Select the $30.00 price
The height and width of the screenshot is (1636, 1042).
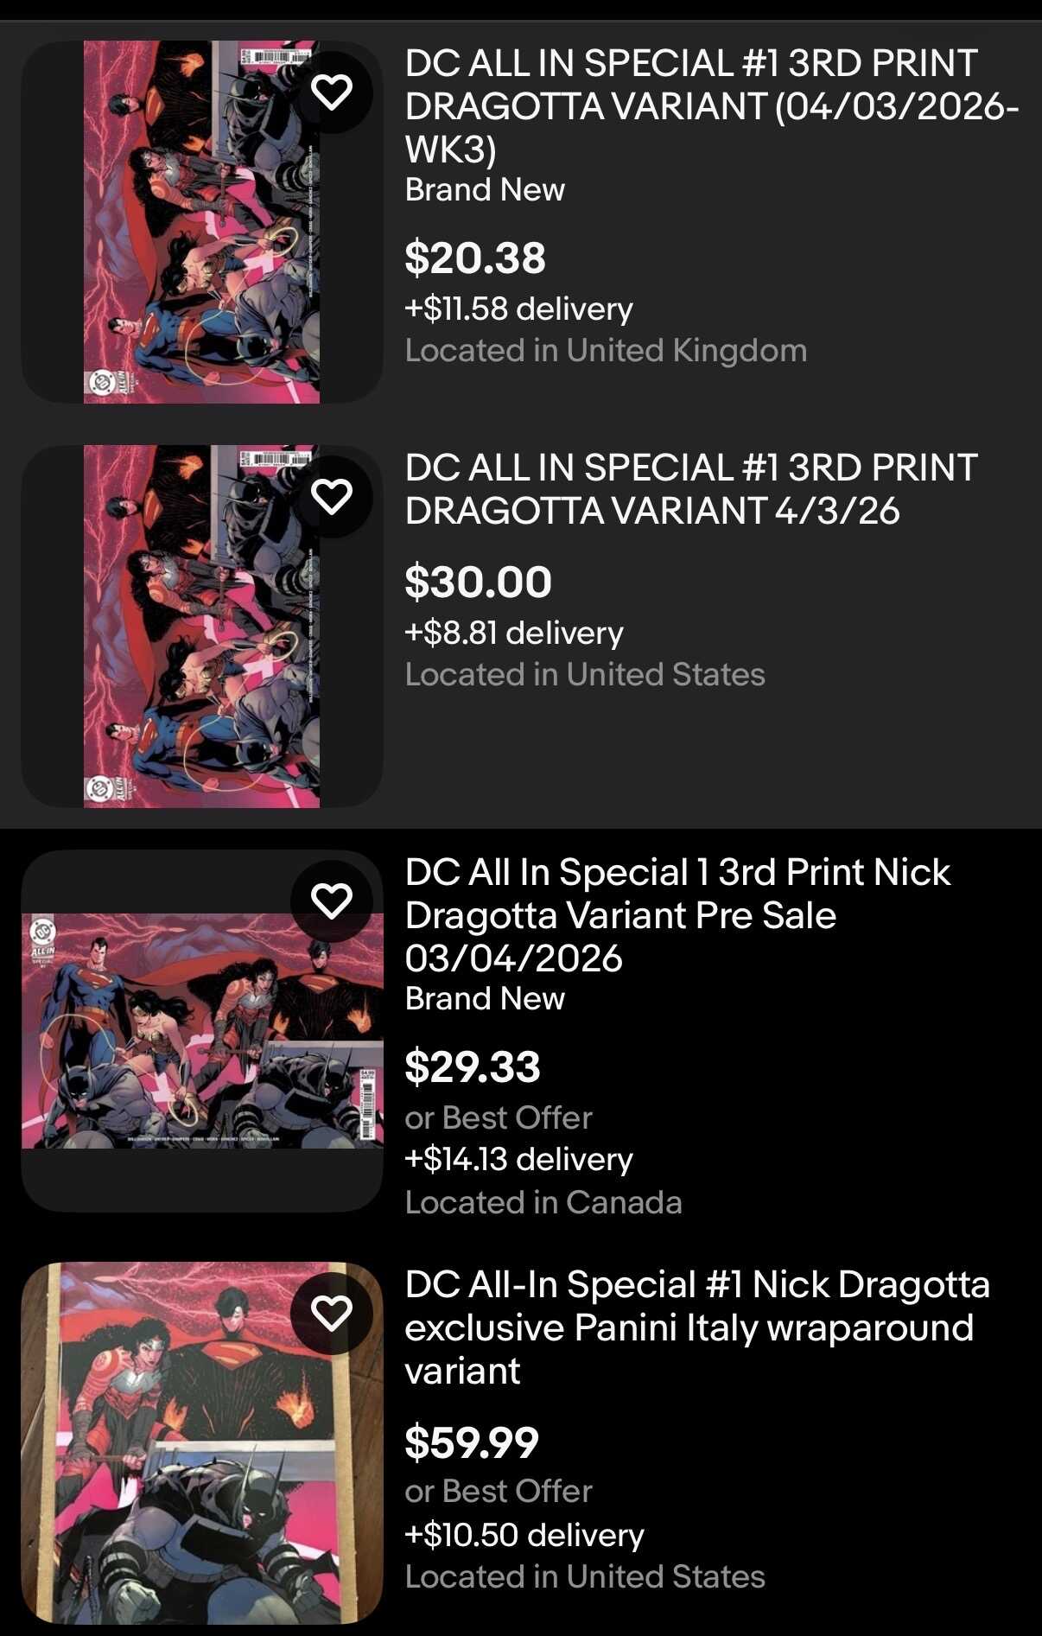[x=478, y=582]
